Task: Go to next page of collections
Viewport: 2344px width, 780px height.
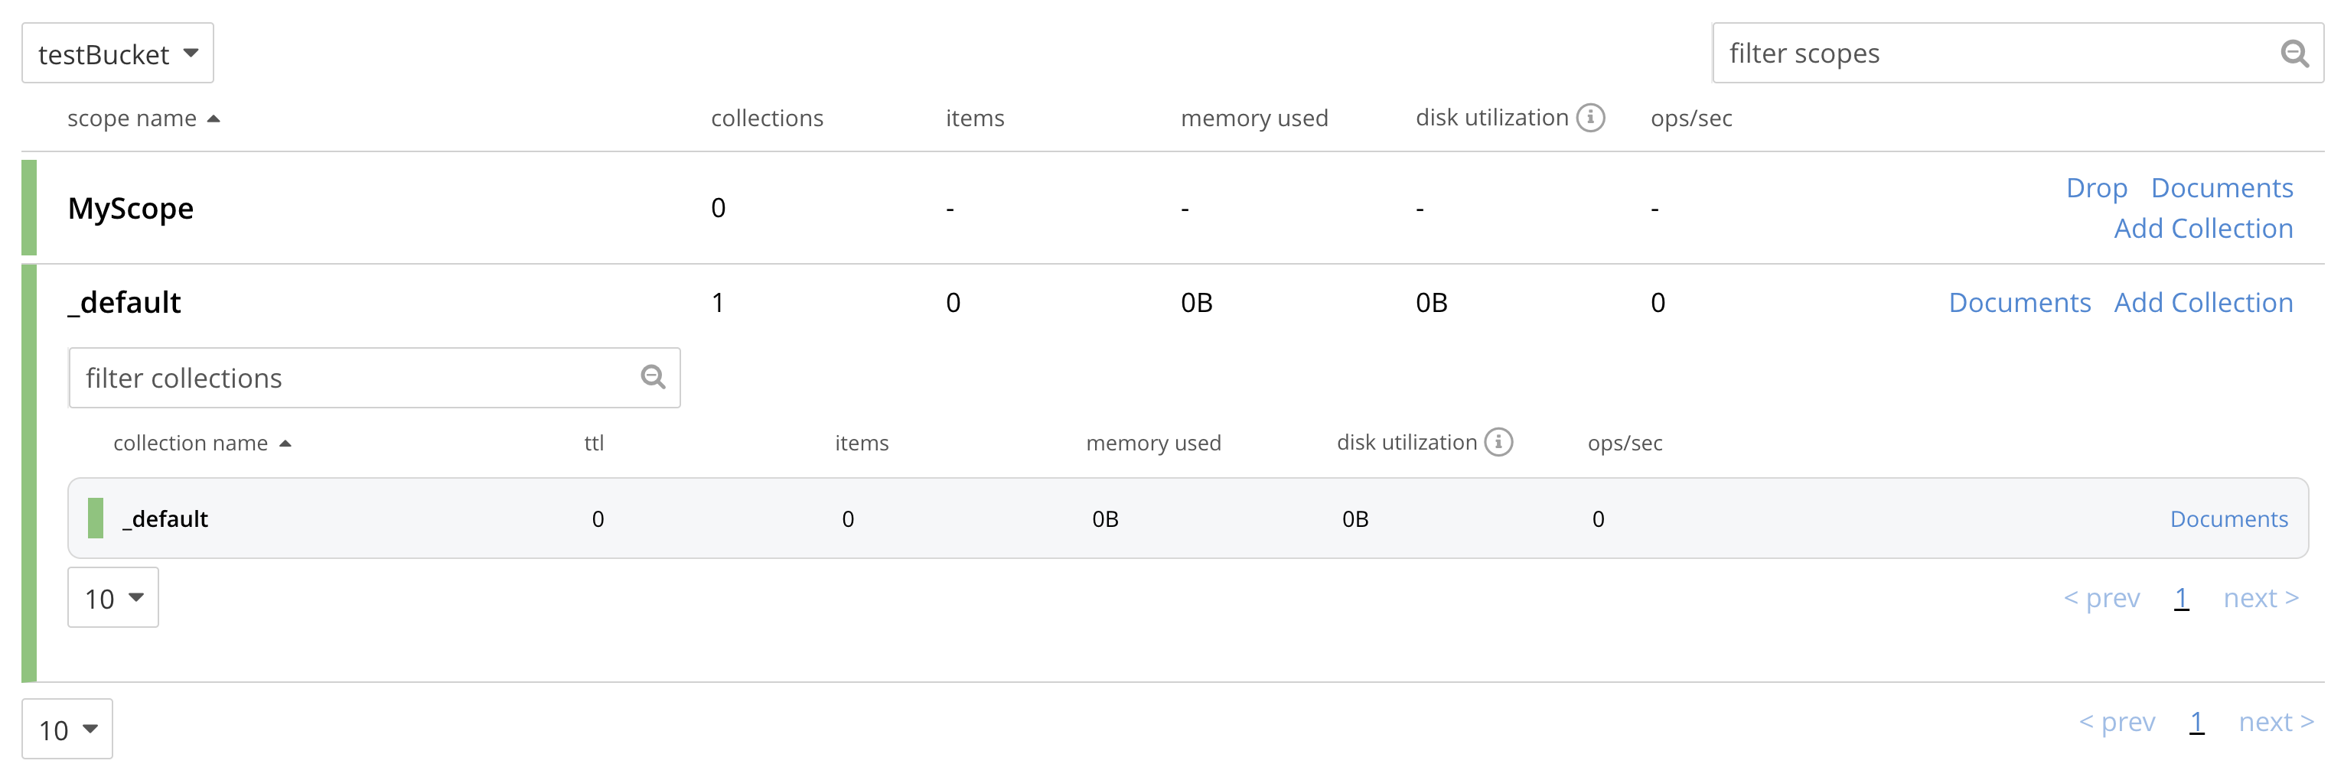Action: pos(2261,598)
